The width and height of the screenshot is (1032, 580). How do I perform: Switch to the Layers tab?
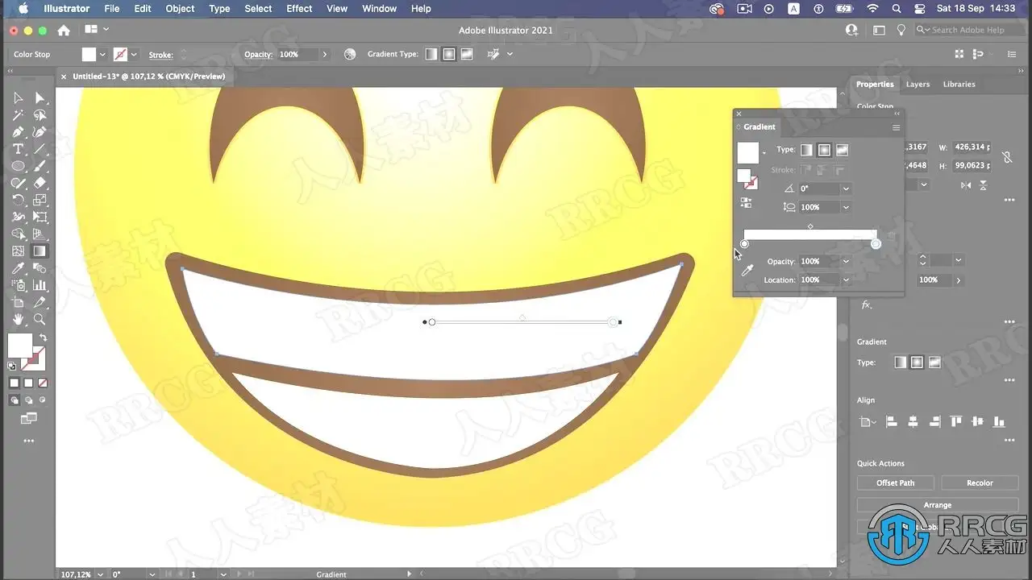(918, 84)
